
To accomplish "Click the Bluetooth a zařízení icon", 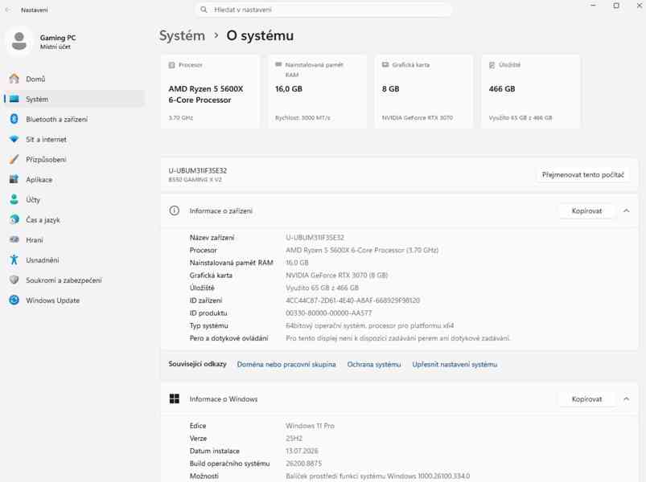I will (x=14, y=119).
